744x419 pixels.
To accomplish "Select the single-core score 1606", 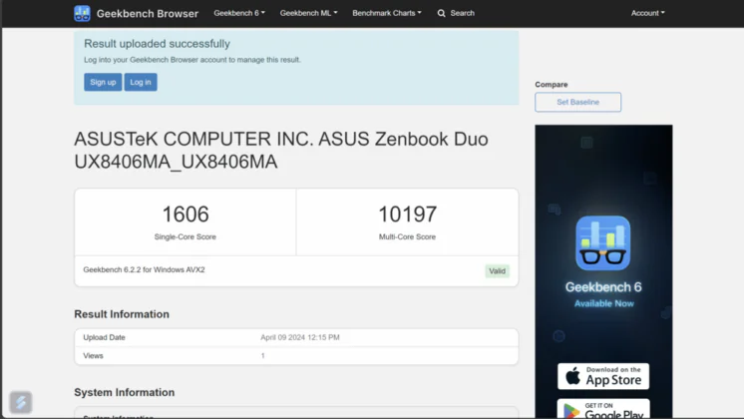I will pos(186,214).
